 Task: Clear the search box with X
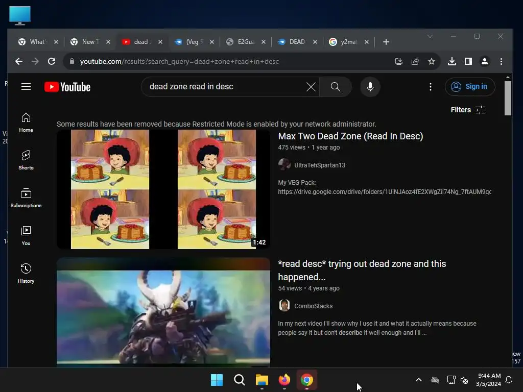(311, 87)
